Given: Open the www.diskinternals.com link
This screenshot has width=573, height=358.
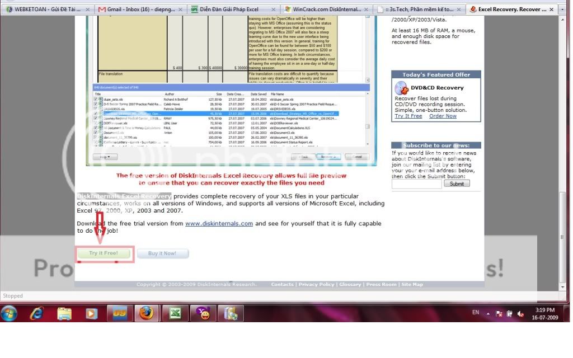Looking at the screenshot, I should [x=219, y=223].
